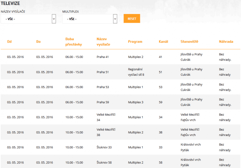Open the Název vysílače dropdown
The image size is (241, 168).
click(x=28, y=19)
